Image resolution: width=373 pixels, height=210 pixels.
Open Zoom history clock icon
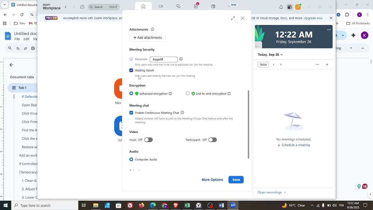(x=82, y=7)
